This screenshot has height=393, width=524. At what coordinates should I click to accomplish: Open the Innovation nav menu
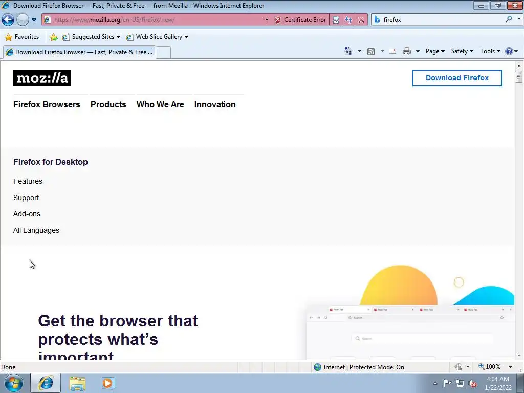pyautogui.click(x=215, y=104)
